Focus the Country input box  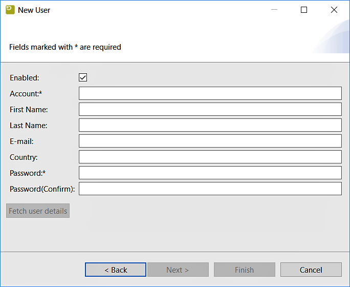point(210,157)
